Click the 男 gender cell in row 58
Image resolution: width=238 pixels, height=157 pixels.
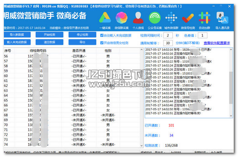click(x=108, y=66)
